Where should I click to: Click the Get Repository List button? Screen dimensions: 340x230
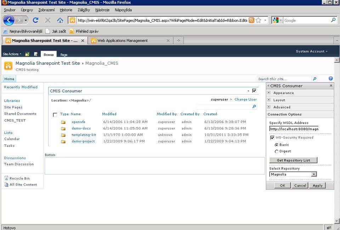pos(293,160)
